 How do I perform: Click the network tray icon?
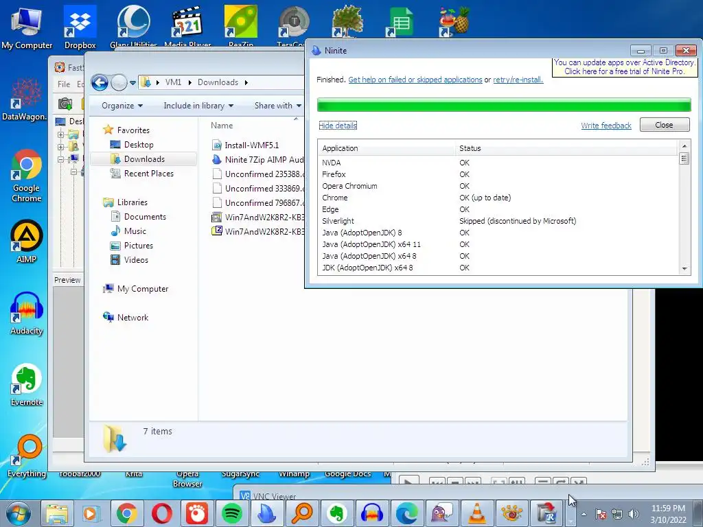click(617, 514)
